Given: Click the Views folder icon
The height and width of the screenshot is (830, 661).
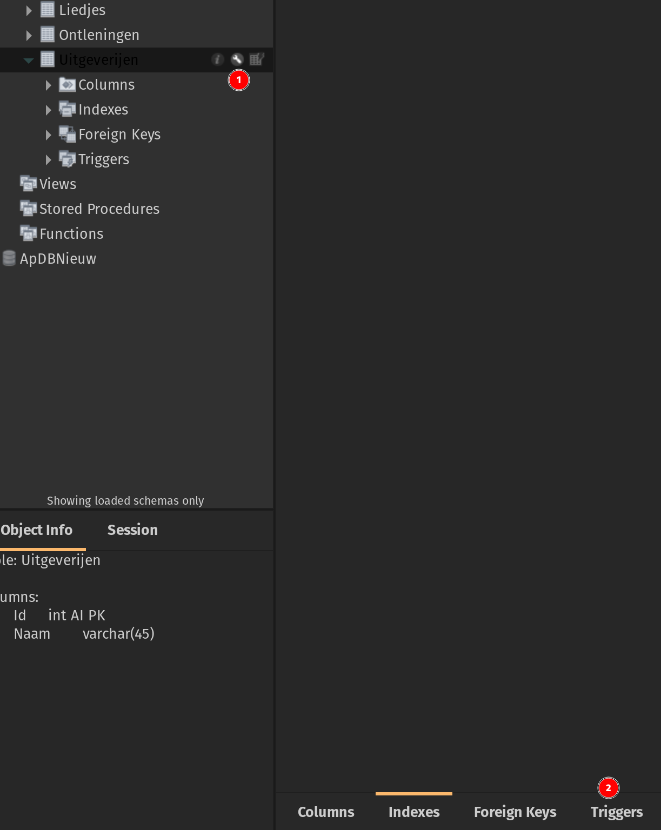Looking at the screenshot, I should click(x=28, y=184).
